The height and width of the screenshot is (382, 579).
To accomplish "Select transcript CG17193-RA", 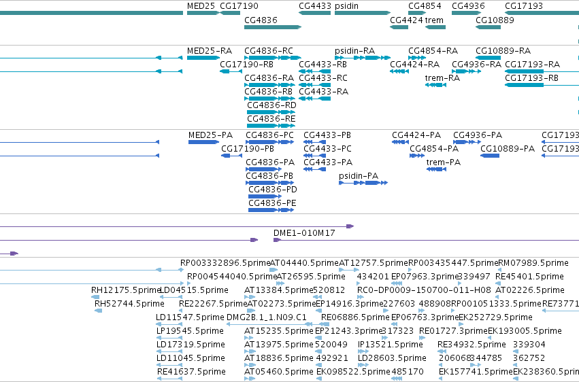I will pyautogui.click(x=532, y=64).
